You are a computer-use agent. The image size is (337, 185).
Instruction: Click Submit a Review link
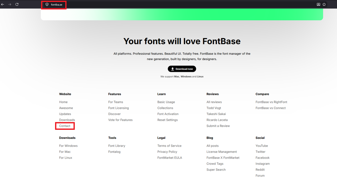click(x=218, y=126)
